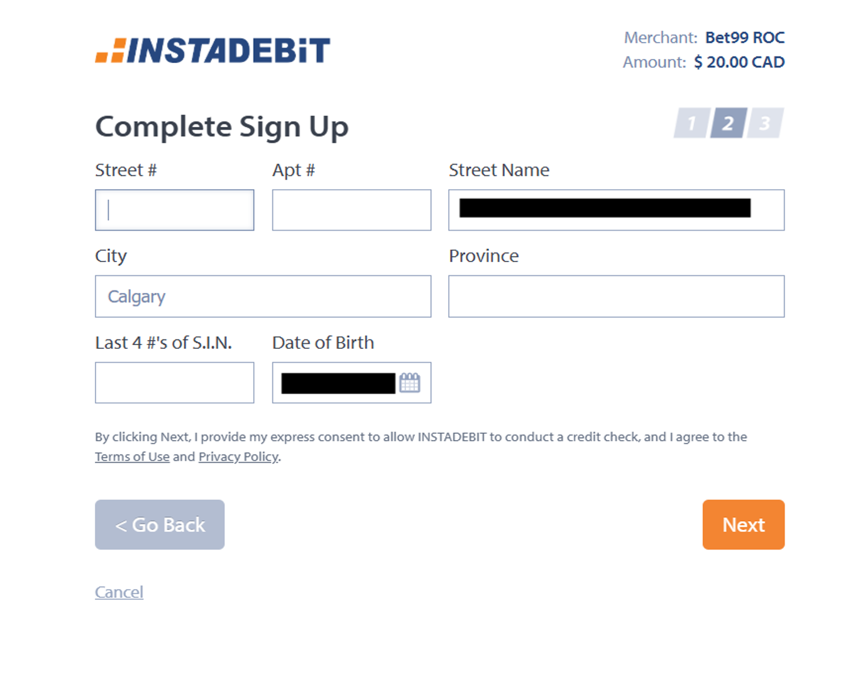The image size is (865, 694).
Task: Jump to step 3 indicator
Action: [764, 123]
